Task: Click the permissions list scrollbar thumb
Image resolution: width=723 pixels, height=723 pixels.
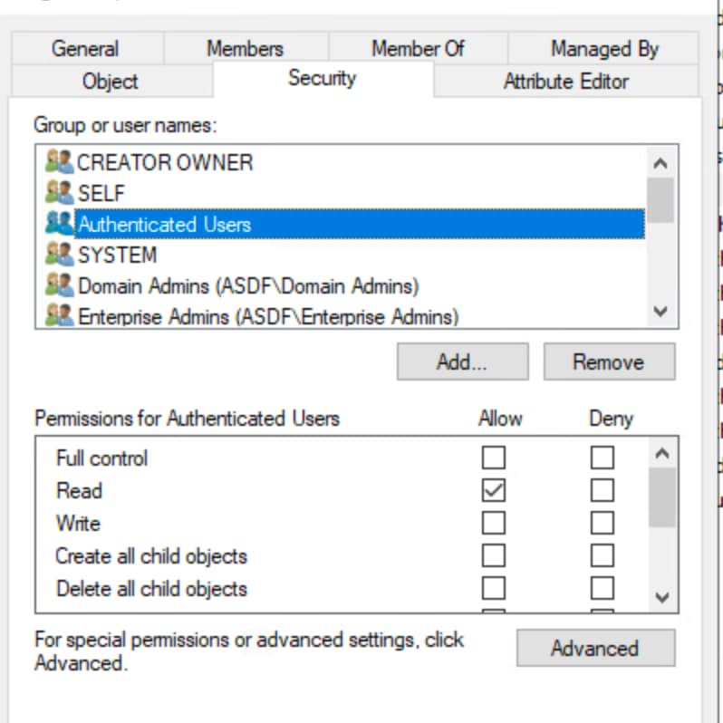Action: [x=662, y=498]
